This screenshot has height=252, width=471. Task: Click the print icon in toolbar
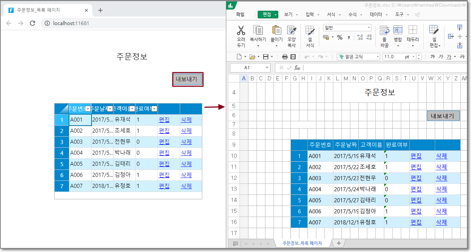coord(285,57)
